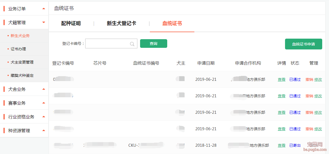Select 犬主变更管理 in the sidebar
The image size is (329, 154).
click(22, 62)
